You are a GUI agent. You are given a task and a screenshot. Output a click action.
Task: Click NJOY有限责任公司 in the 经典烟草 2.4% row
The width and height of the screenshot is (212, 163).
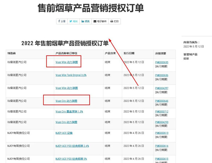(x=18, y=146)
